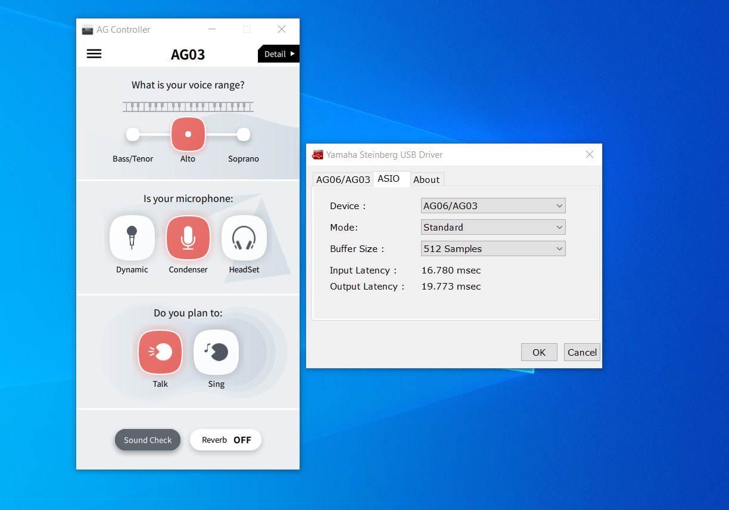Screen dimensions: 729x510
Task: Close the Yamaha Steinberg USB Driver window
Action: click(x=590, y=155)
